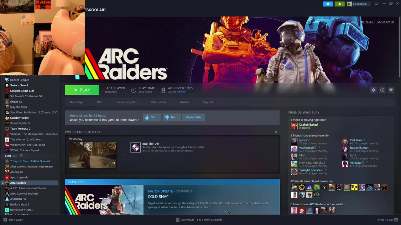Click the ASTRONEER game icon
This screenshot has width=401, height=225.
click(7, 199)
